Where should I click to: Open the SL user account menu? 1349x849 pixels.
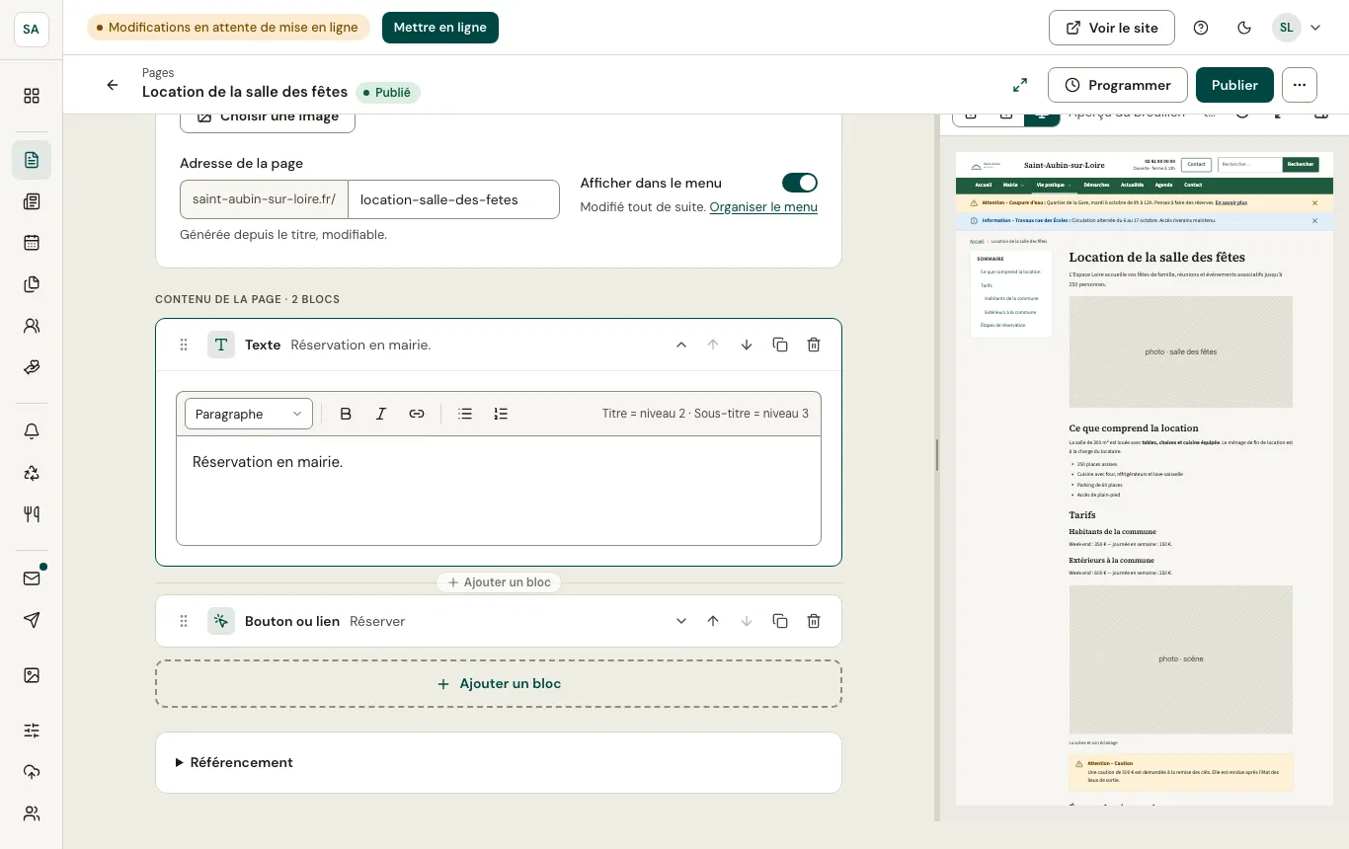pyautogui.click(x=1297, y=28)
